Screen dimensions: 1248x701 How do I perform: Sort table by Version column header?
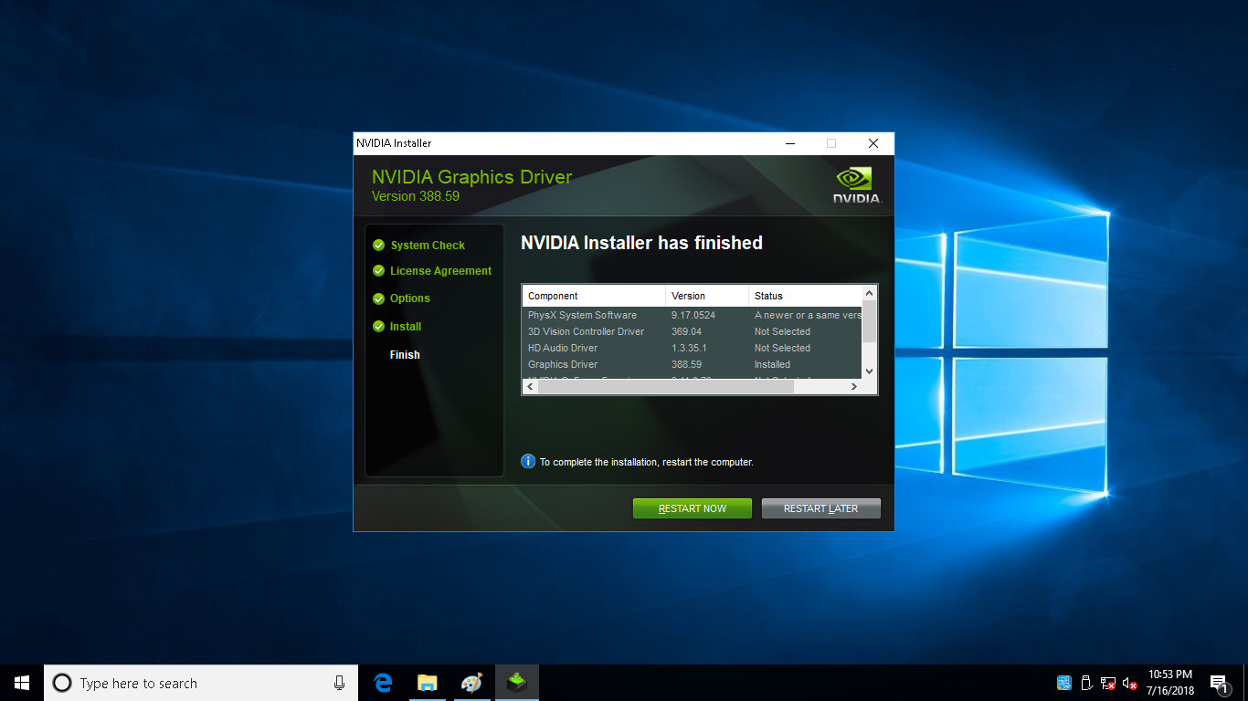pos(706,296)
